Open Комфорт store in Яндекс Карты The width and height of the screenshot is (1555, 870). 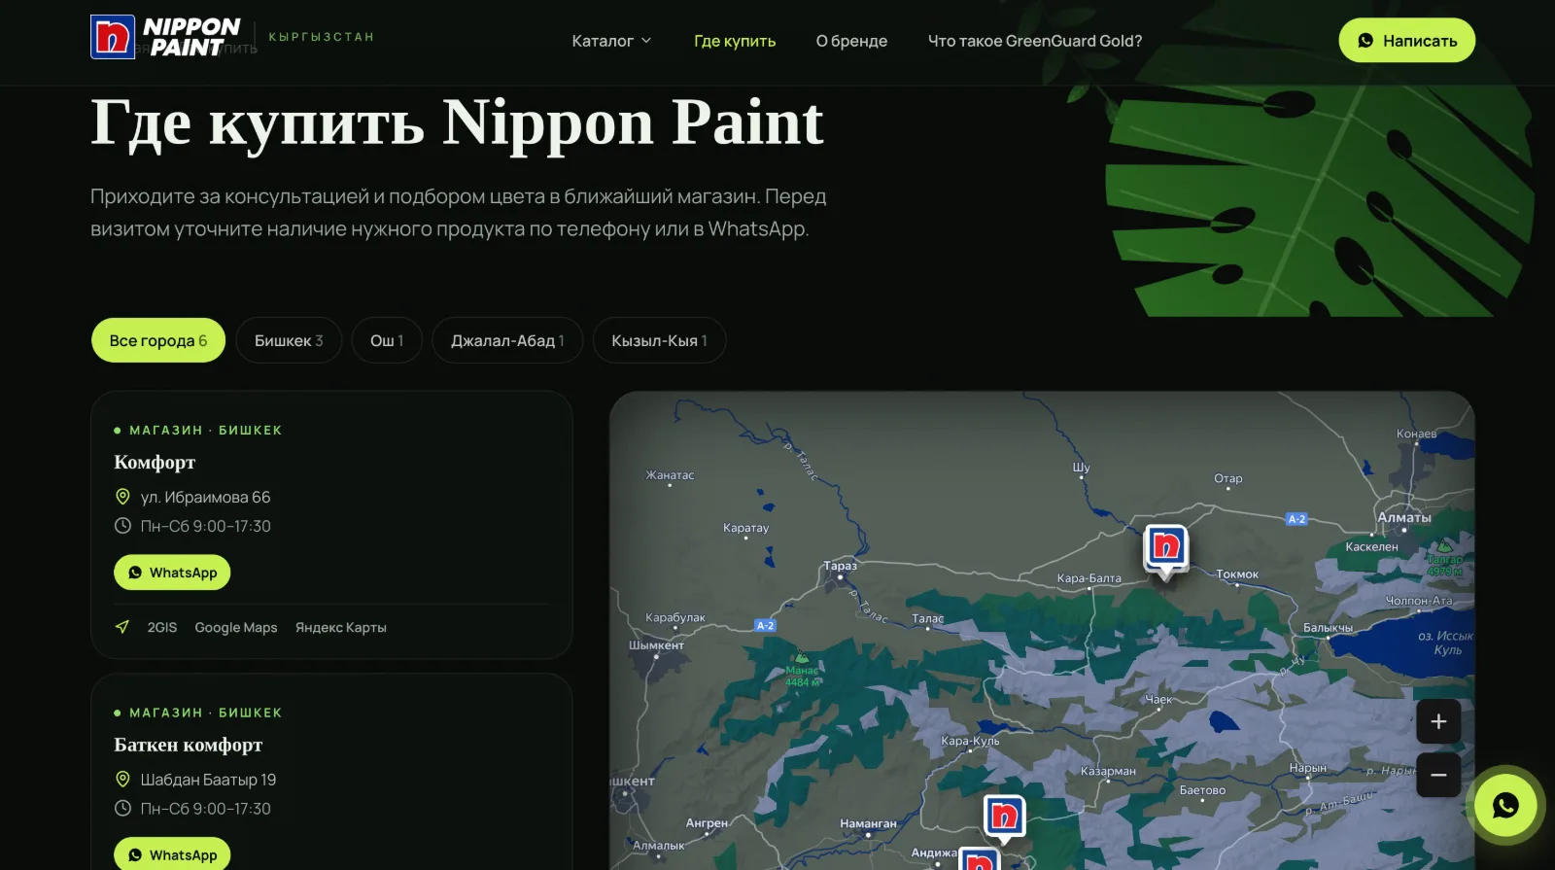341,628
